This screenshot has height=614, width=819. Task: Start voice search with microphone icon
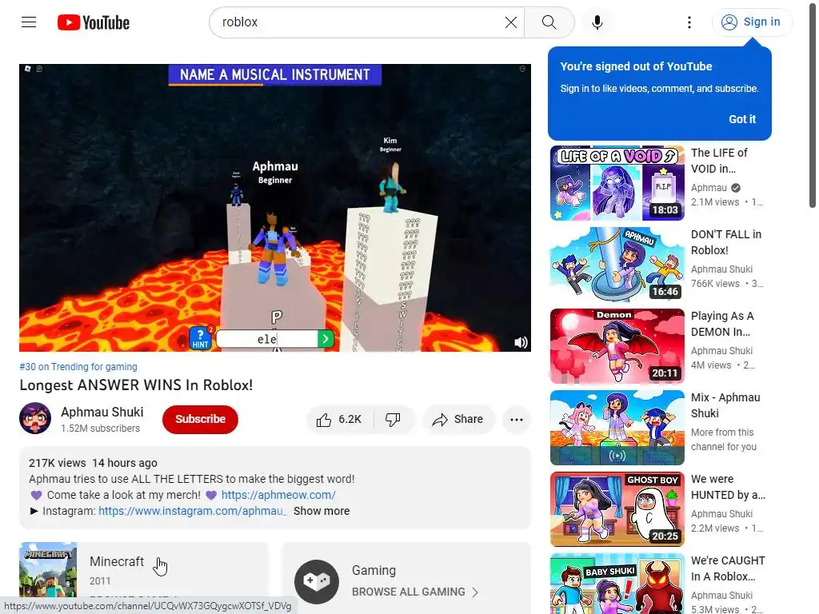[597, 22]
